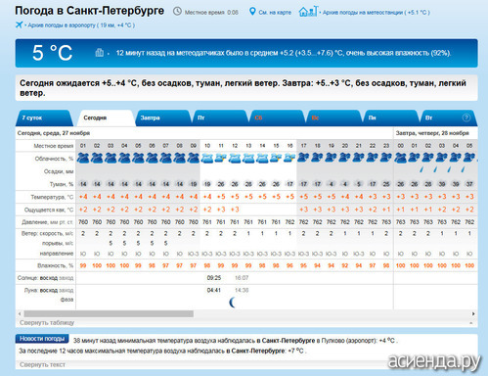Click the table collapse arrow at right
This screenshot has height=376, width=488.
point(471,323)
